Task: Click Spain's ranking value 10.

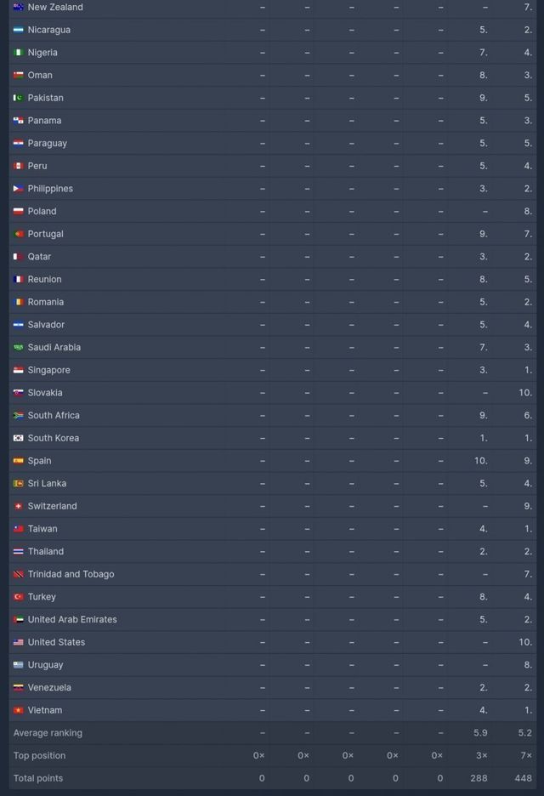Action: point(481,461)
